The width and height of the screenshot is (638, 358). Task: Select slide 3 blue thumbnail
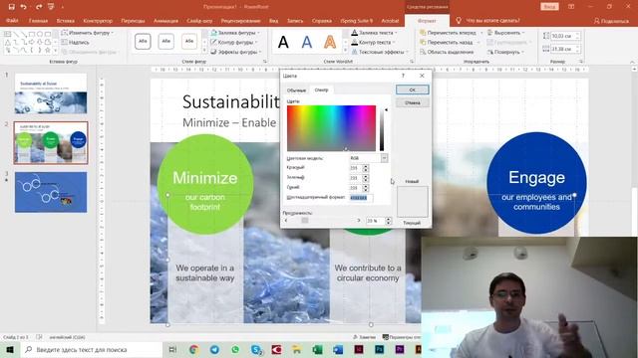(51, 192)
